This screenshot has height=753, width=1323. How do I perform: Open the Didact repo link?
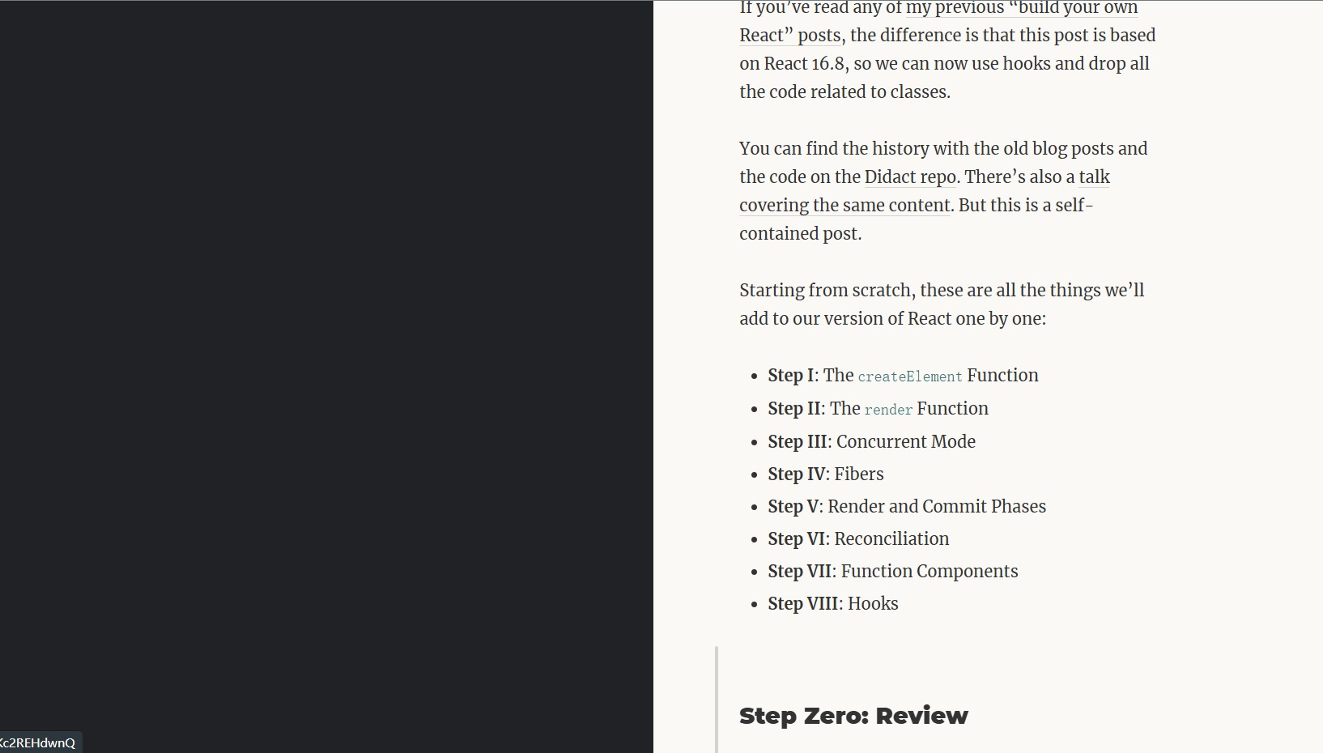tap(910, 177)
